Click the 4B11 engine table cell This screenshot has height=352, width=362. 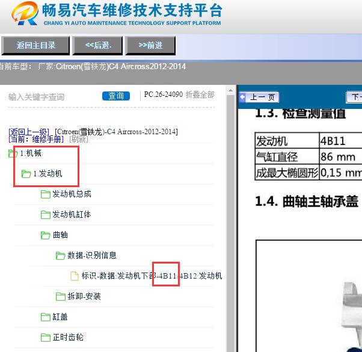[341, 140]
